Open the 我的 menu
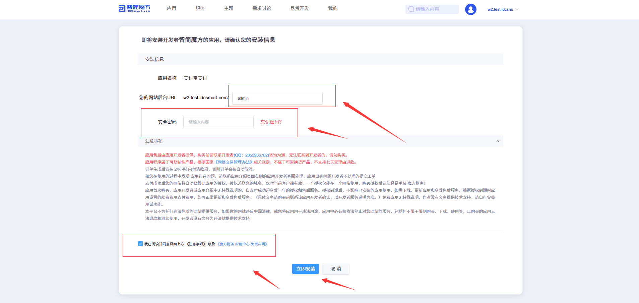The image size is (639, 303). tap(333, 8)
